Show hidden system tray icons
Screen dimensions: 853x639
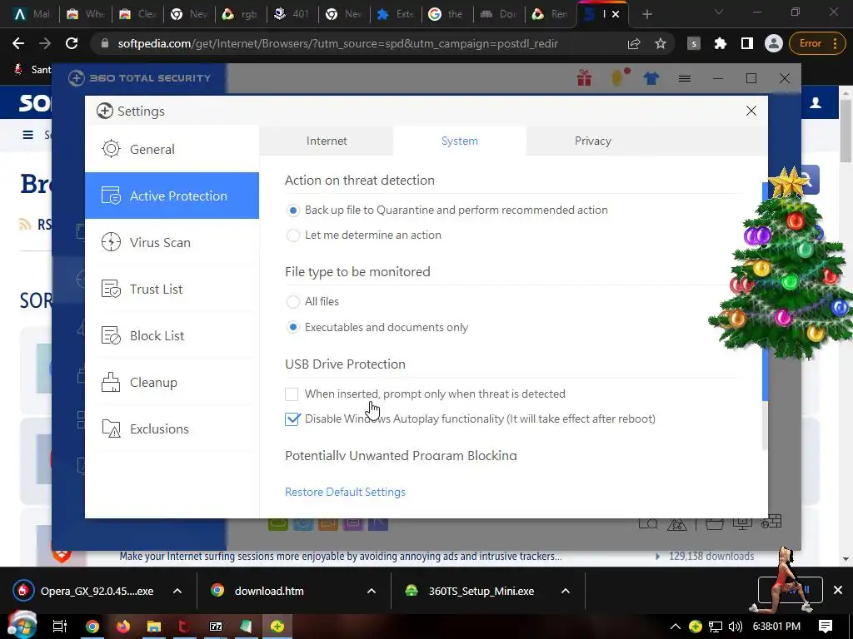tap(675, 627)
